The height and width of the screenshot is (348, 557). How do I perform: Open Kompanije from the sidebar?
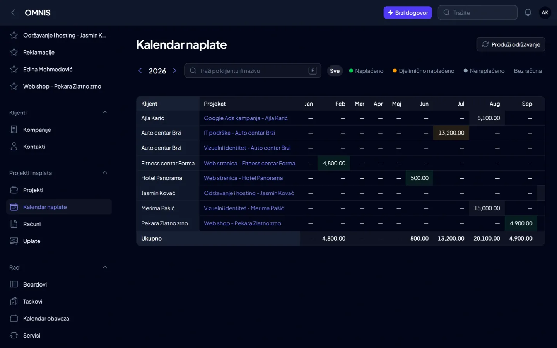tap(59, 130)
